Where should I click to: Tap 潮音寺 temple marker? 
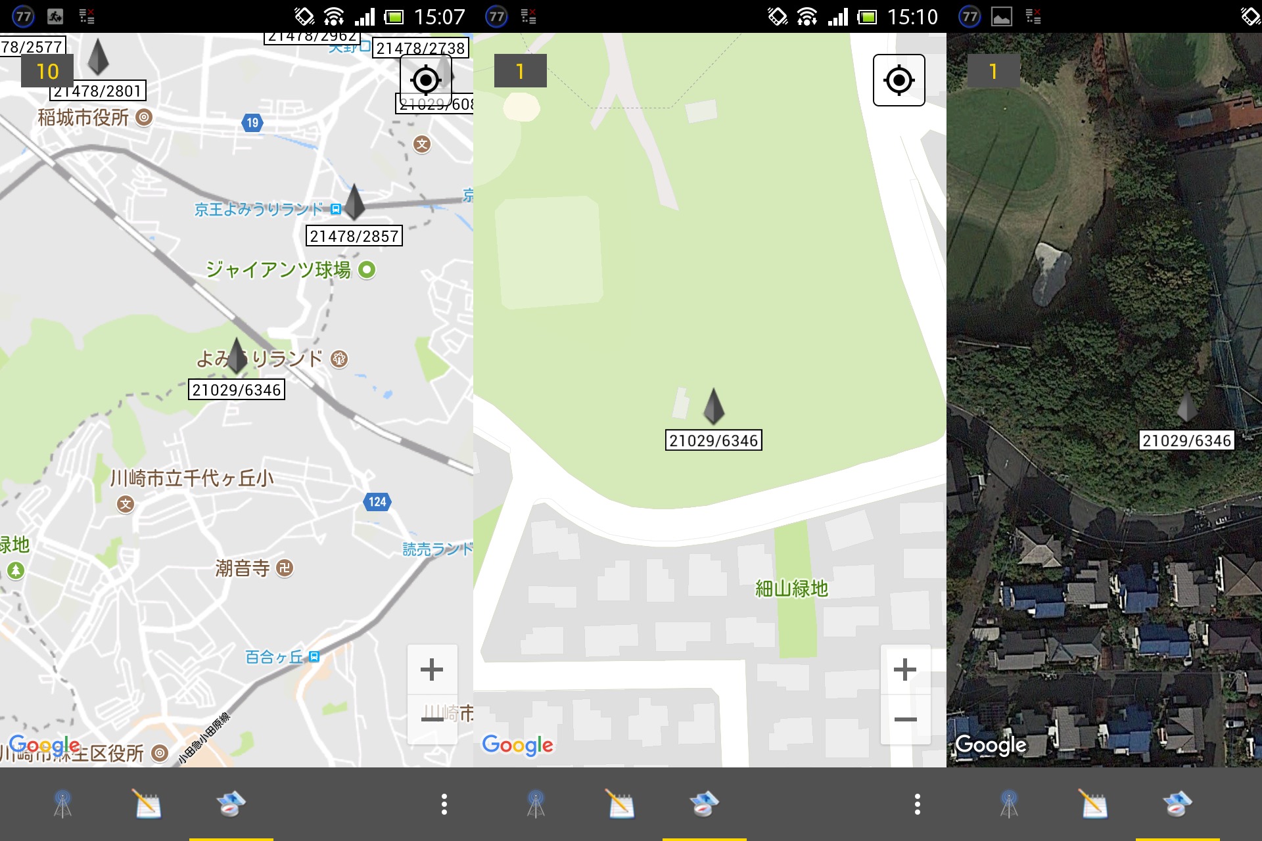pyautogui.click(x=285, y=568)
